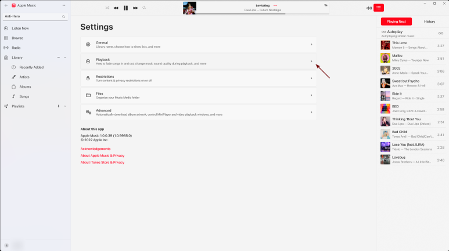
Task: Click the search magnifier icon
Action: pyautogui.click(x=63, y=17)
